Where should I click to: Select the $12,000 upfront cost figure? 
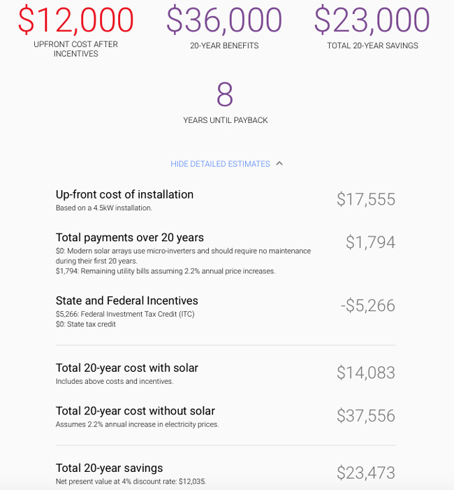point(76,20)
